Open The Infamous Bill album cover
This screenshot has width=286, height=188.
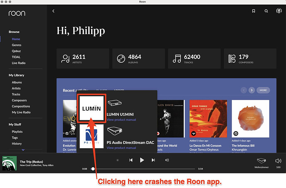[x=250, y=119]
